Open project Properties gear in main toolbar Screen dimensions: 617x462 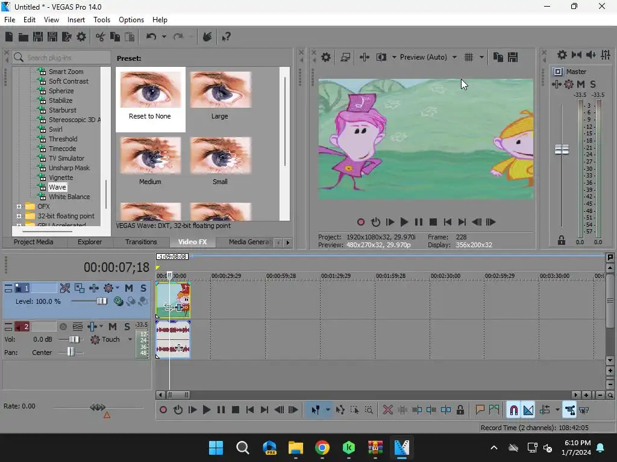coord(81,37)
